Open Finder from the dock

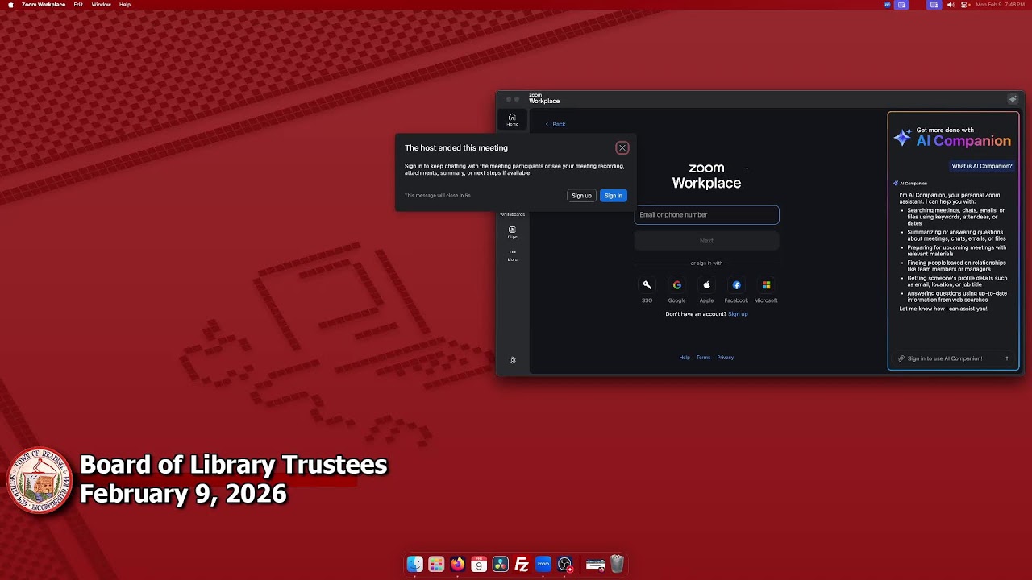coord(415,565)
